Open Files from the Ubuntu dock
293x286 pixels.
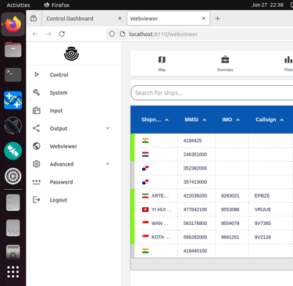[x=13, y=49]
